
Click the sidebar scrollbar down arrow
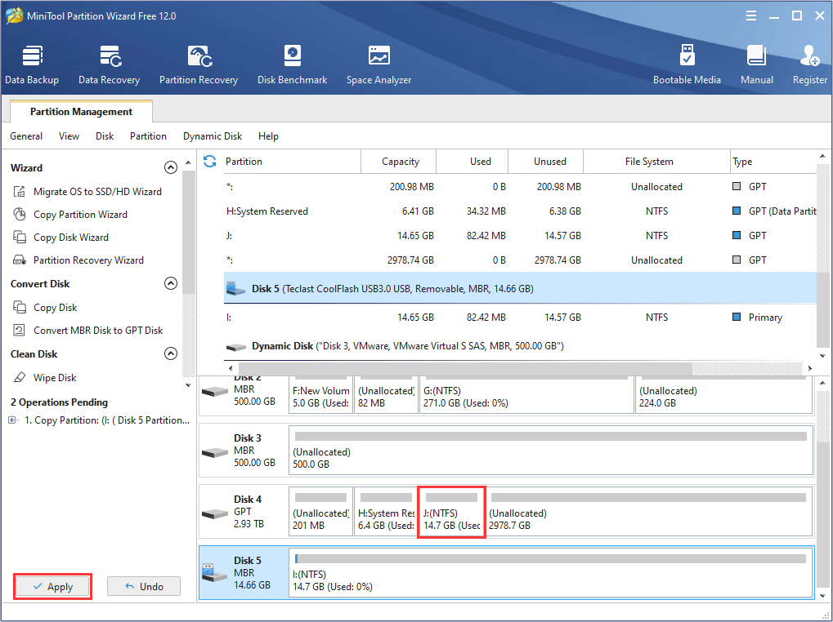point(188,385)
